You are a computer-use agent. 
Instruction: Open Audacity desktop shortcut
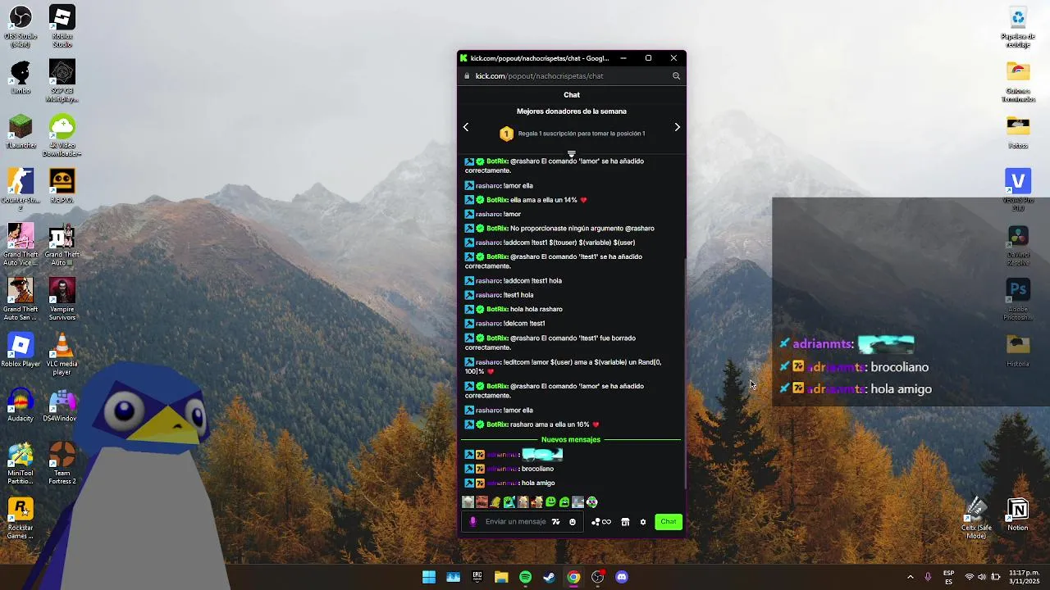point(21,405)
